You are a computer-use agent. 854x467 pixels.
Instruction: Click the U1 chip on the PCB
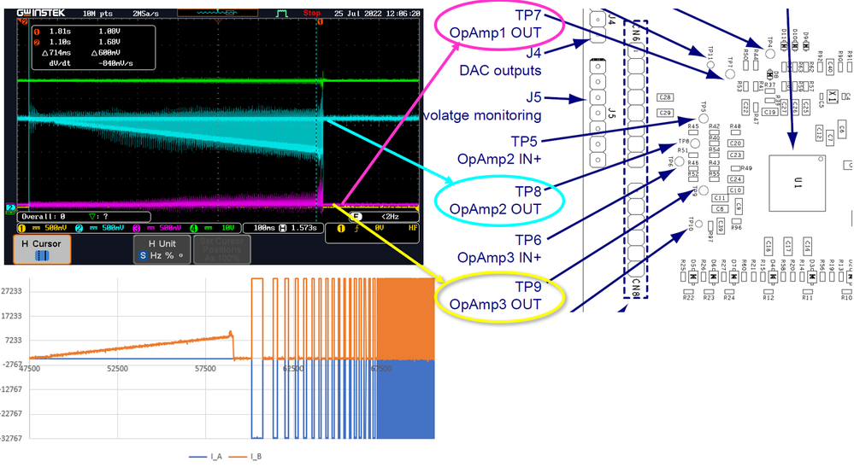[798, 184]
